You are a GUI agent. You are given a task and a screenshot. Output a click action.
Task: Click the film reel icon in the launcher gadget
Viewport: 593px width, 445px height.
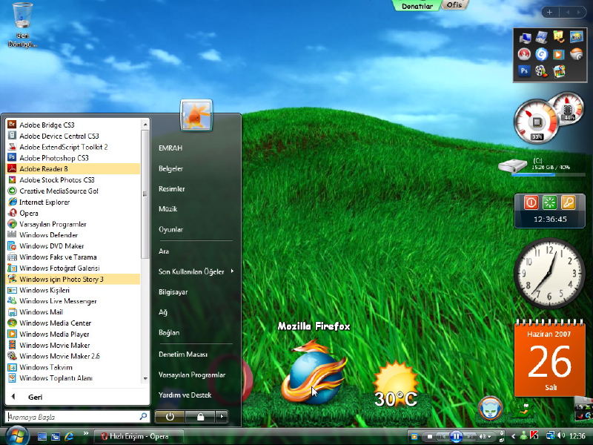pos(542,70)
